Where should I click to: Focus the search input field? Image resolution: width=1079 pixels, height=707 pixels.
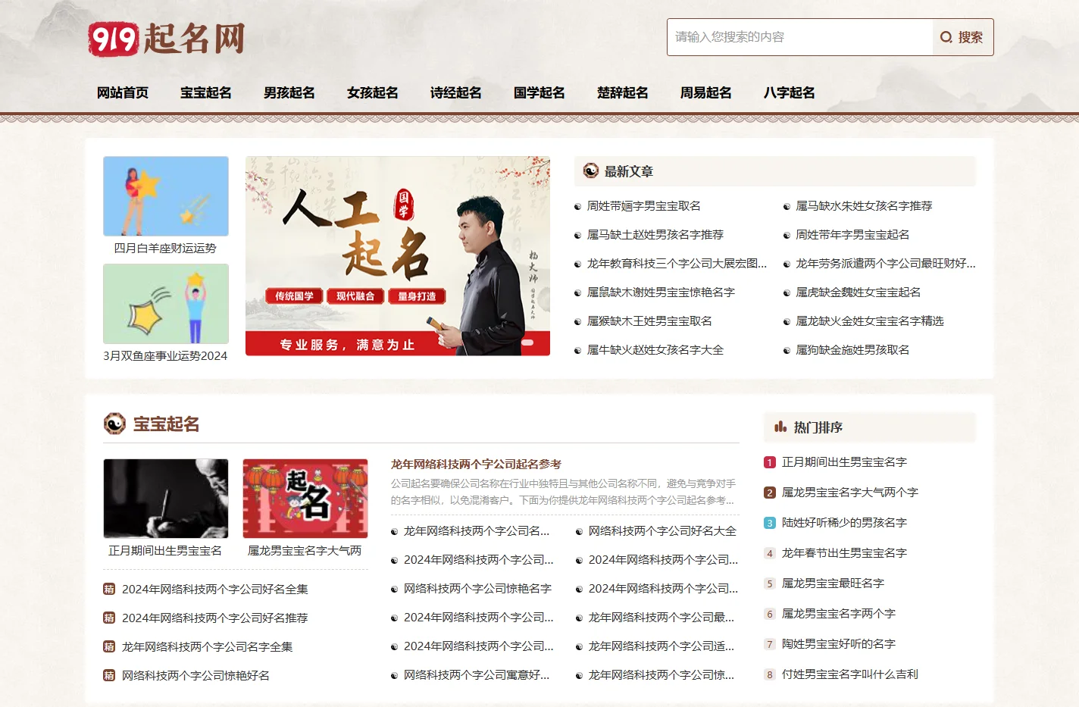(799, 37)
